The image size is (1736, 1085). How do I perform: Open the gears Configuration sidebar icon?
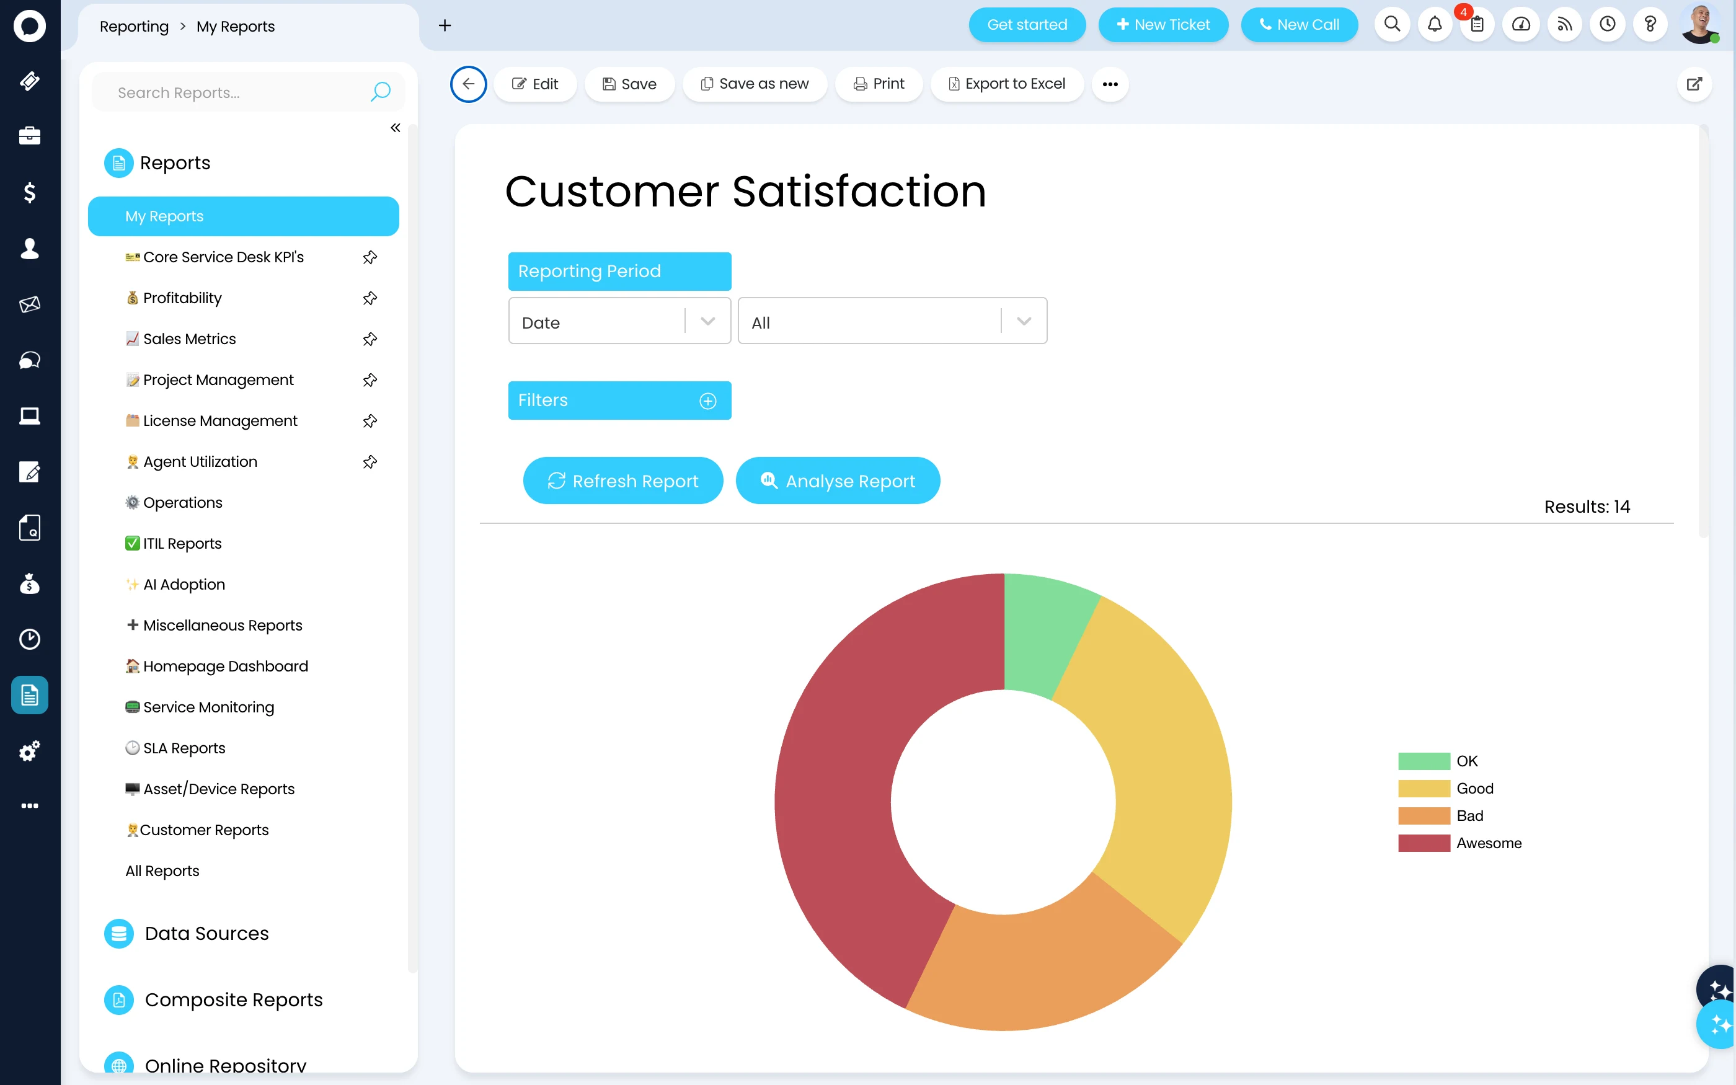(29, 751)
